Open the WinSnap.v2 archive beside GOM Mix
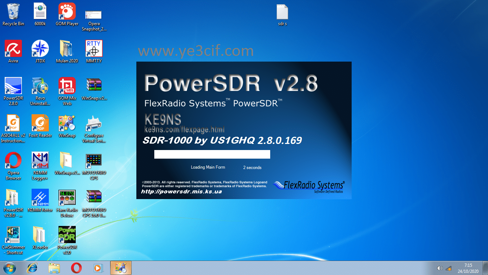The width and height of the screenshot is (488, 275). point(94,89)
